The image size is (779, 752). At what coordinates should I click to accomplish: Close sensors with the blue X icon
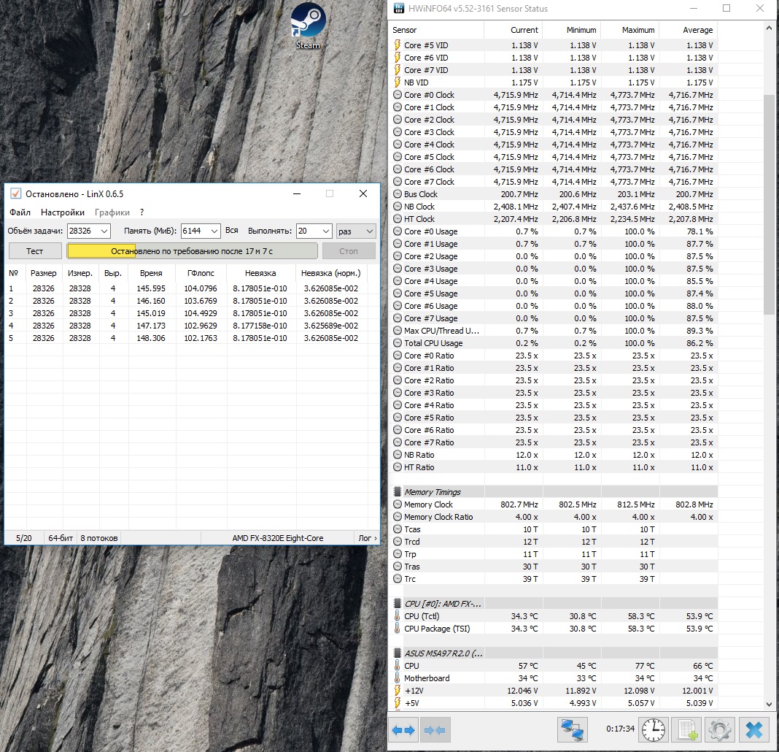click(x=754, y=729)
